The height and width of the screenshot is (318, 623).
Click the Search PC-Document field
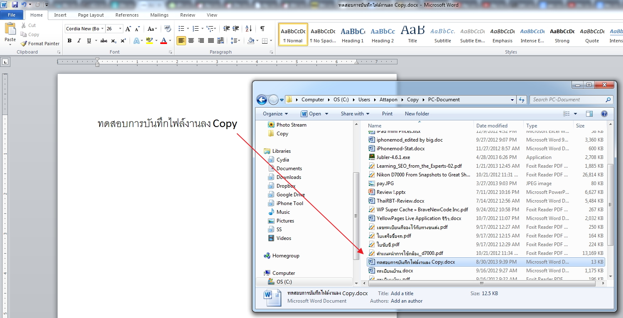(x=571, y=100)
